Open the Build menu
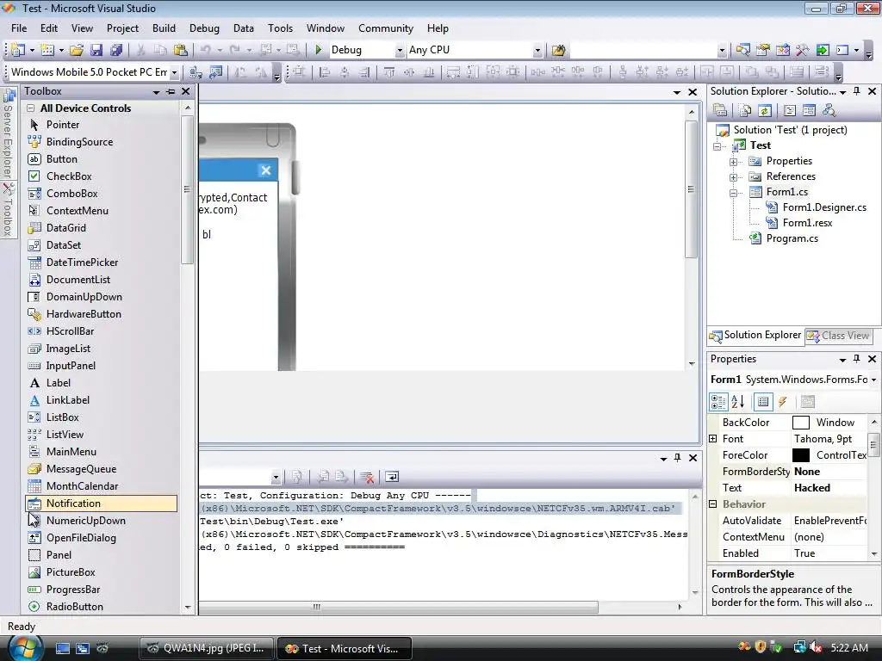The image size is (882, 661). pos(164,28)
